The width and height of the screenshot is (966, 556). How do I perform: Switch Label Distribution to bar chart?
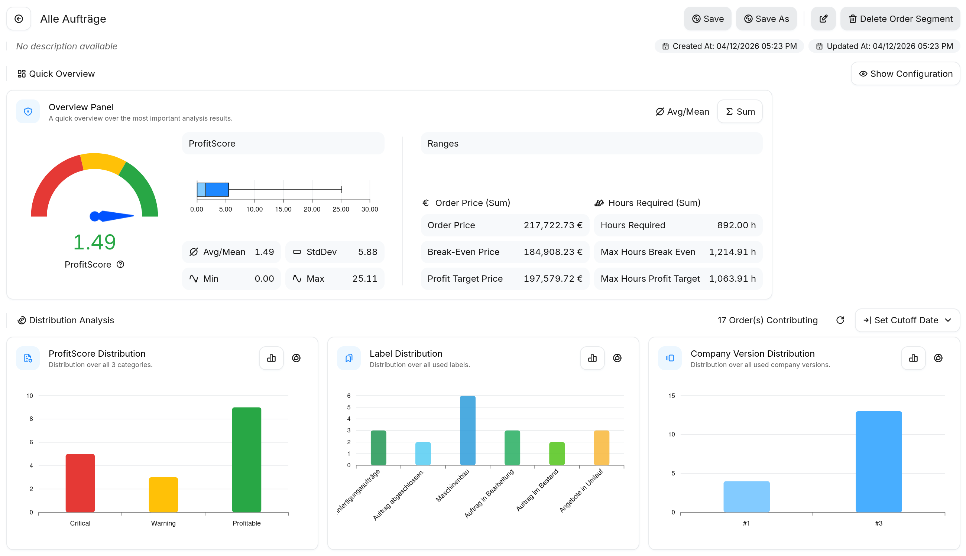tap(592, 358)
